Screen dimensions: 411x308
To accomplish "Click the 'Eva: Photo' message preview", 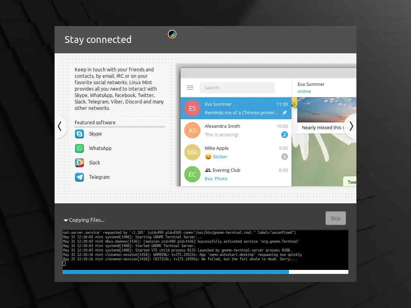I will coord(216,178).
